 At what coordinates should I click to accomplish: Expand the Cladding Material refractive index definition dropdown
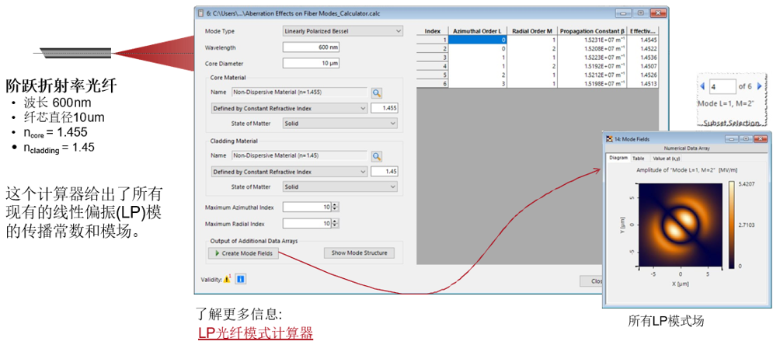289,172
